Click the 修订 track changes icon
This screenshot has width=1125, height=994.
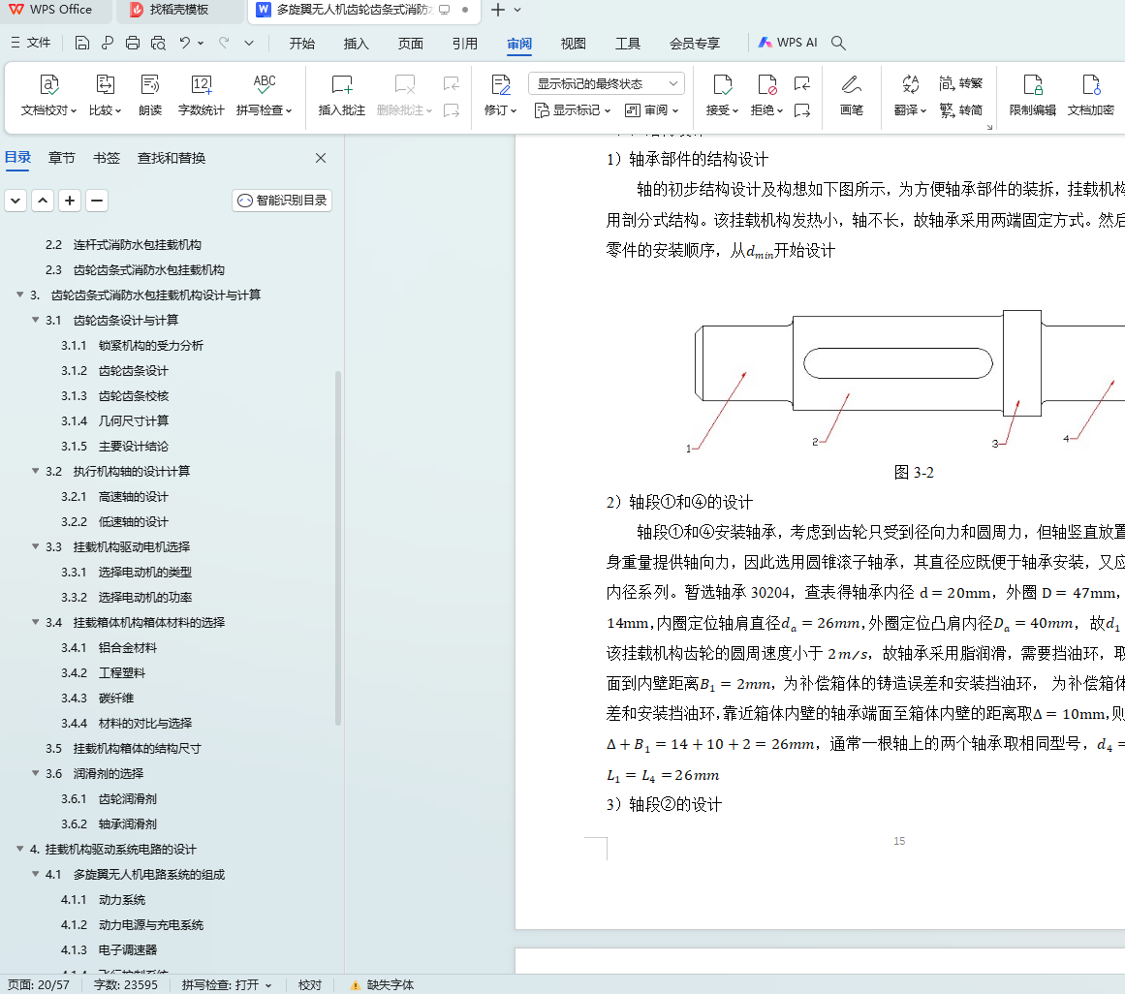pyautogui.click(x=500, y=84)
